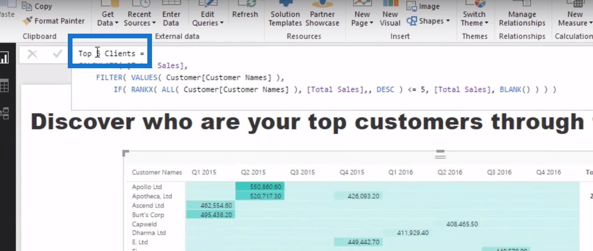Click the Q4 2015 column header
593x251 pixels.
pyautogui.click(x=352, y=172)
